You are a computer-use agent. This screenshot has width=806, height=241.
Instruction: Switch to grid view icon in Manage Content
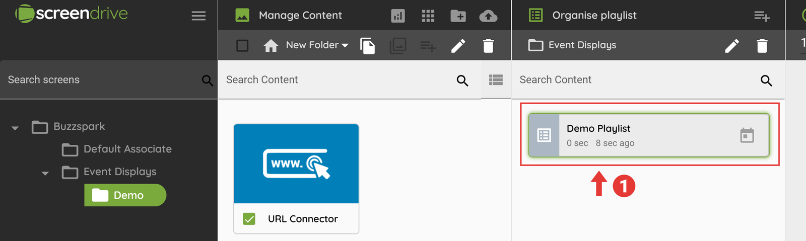pyautogui.click(x=428, y=16)
